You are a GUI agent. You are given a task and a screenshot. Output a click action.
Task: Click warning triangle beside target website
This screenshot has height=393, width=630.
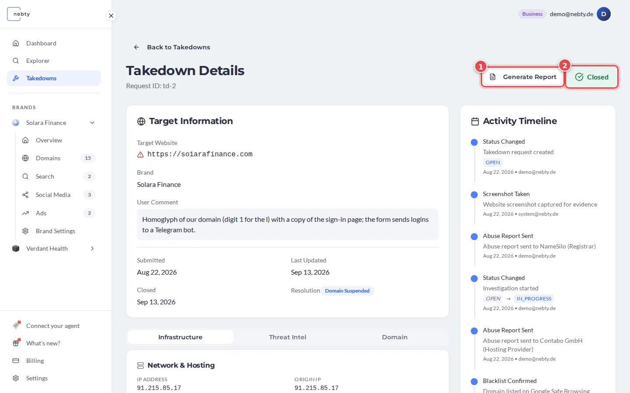(x=140, y=155)
